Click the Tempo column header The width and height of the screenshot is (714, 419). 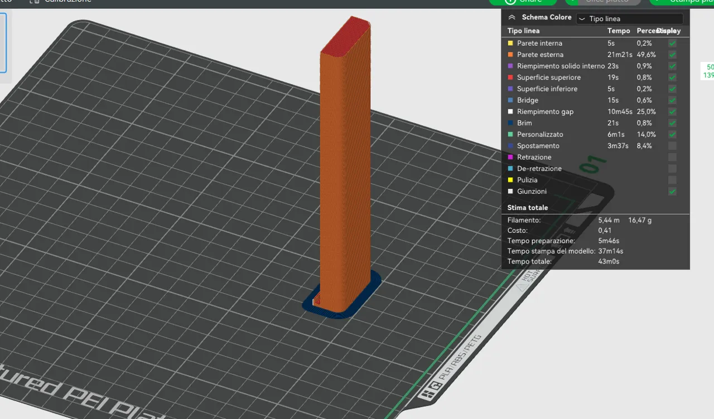[619, 31]
